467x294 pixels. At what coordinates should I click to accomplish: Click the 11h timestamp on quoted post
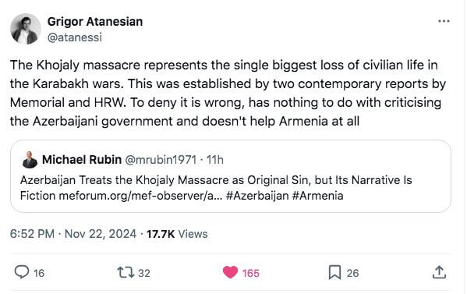(215, 160)
